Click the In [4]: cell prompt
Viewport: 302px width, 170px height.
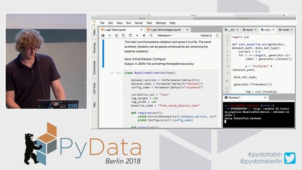116,73
